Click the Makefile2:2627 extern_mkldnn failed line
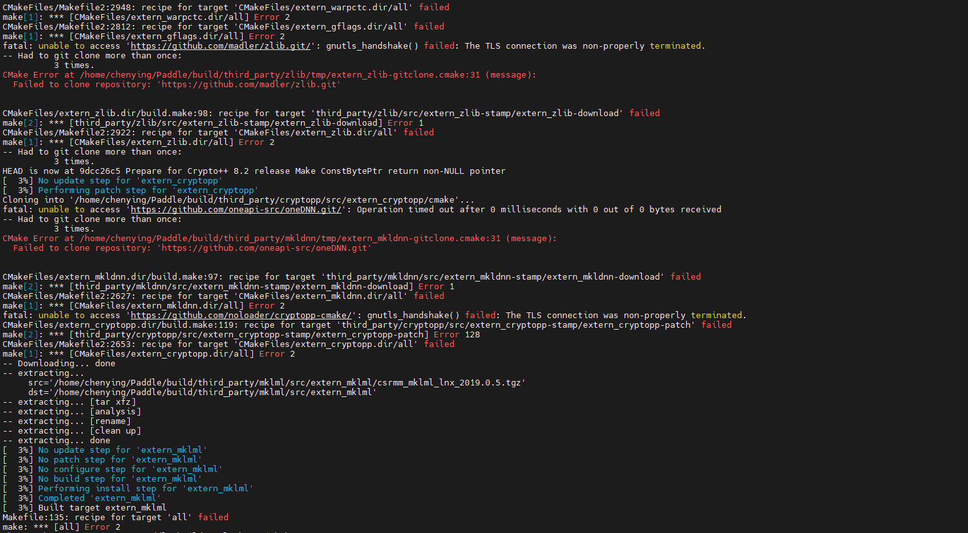Viewport: 968px width, 533px height. [x=223, y=296]
